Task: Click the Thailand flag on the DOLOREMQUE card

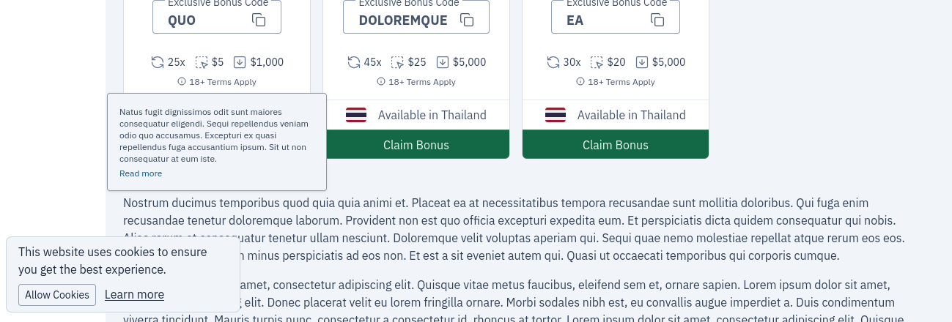Action: [356, 115]
